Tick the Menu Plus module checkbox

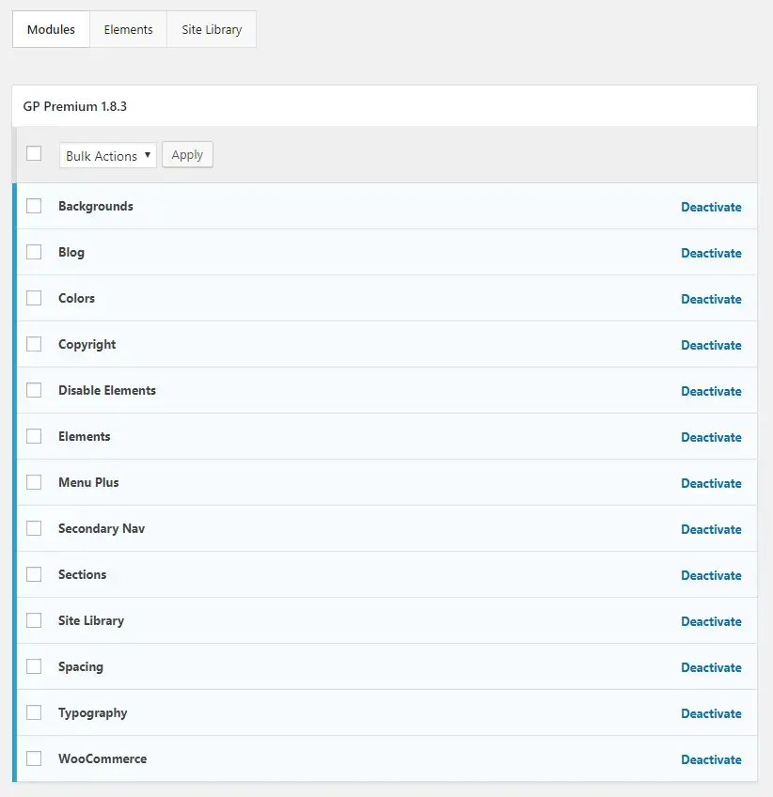(34, 482)
